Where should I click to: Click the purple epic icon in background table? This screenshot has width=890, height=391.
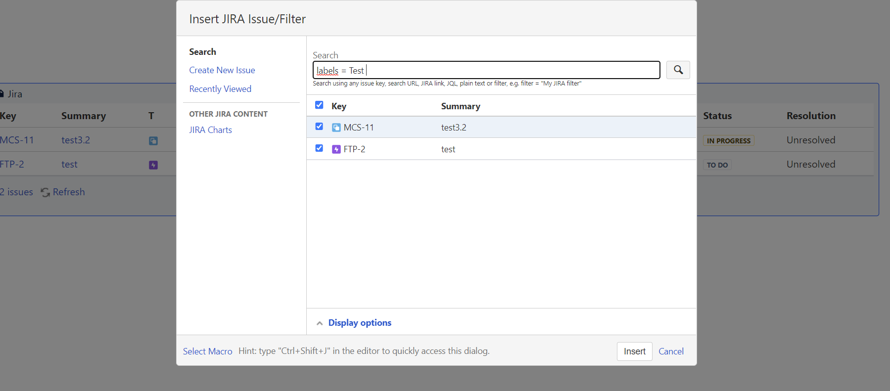[153, 165]
